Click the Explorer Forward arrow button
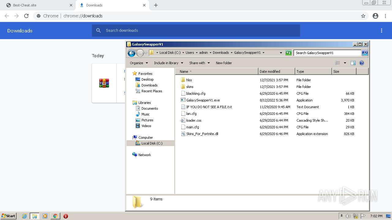The height and width of the screenshot is (220, 392). (x=140, y=53)
